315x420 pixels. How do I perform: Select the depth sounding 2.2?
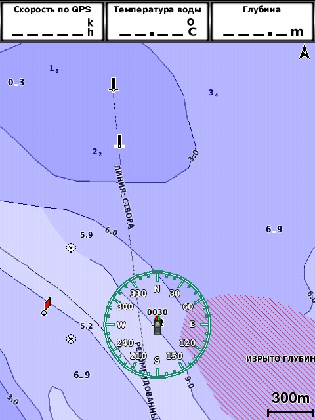point(97,152)
